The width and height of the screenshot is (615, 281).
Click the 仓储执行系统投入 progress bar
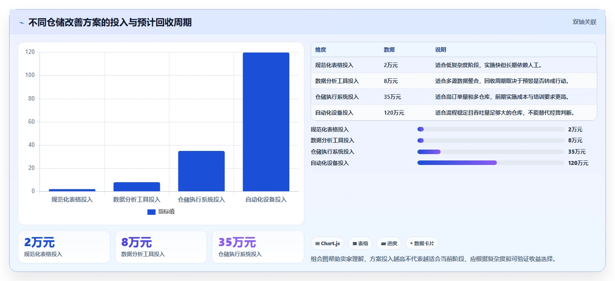coord(491,152)
